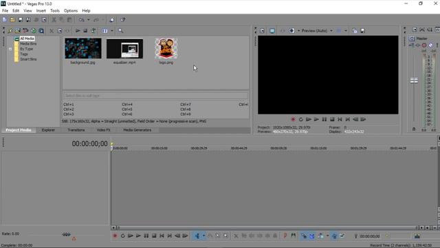Switch to the Explorer tab
Viewport: 440px width, 248px height.
(x=48, y=130)
